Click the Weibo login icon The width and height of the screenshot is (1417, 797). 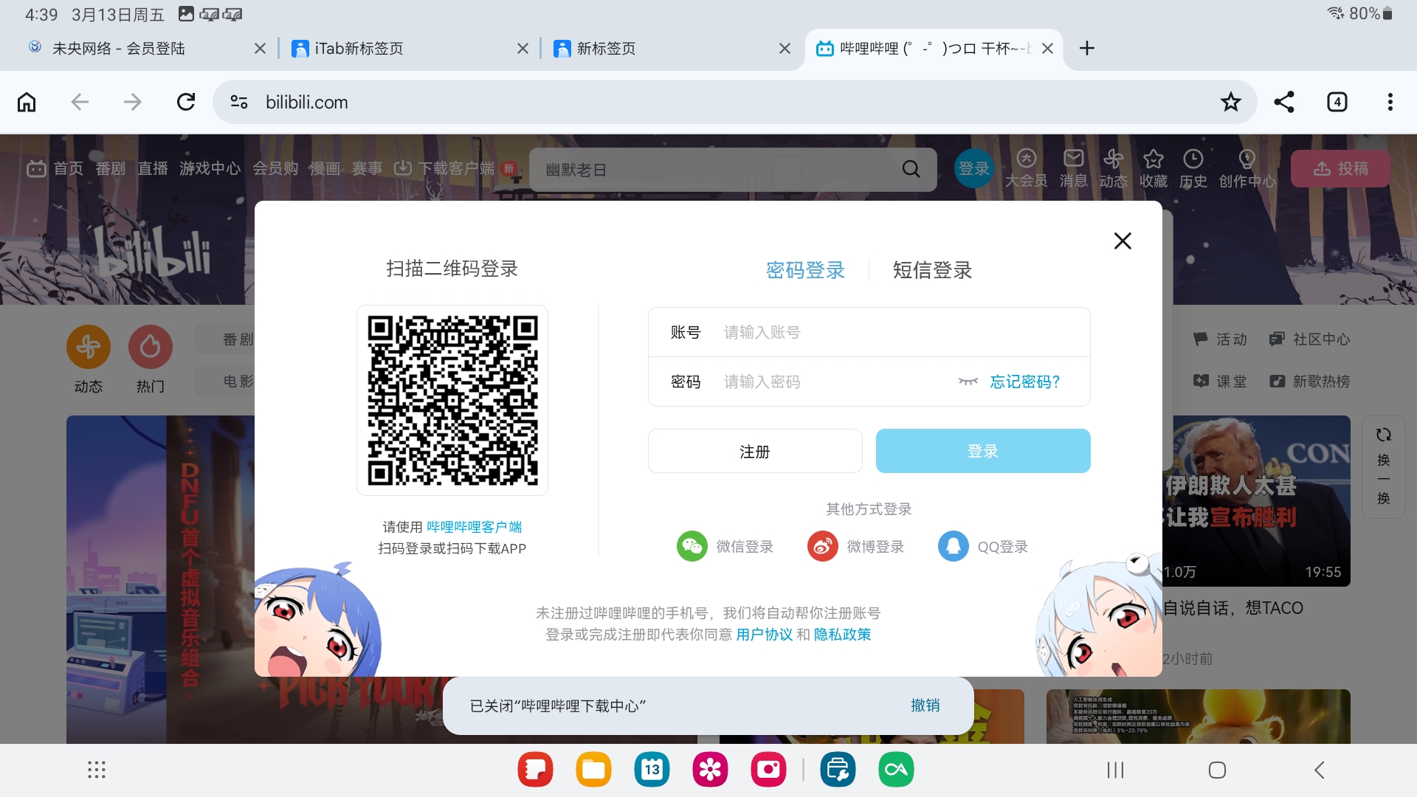point(822,547)
